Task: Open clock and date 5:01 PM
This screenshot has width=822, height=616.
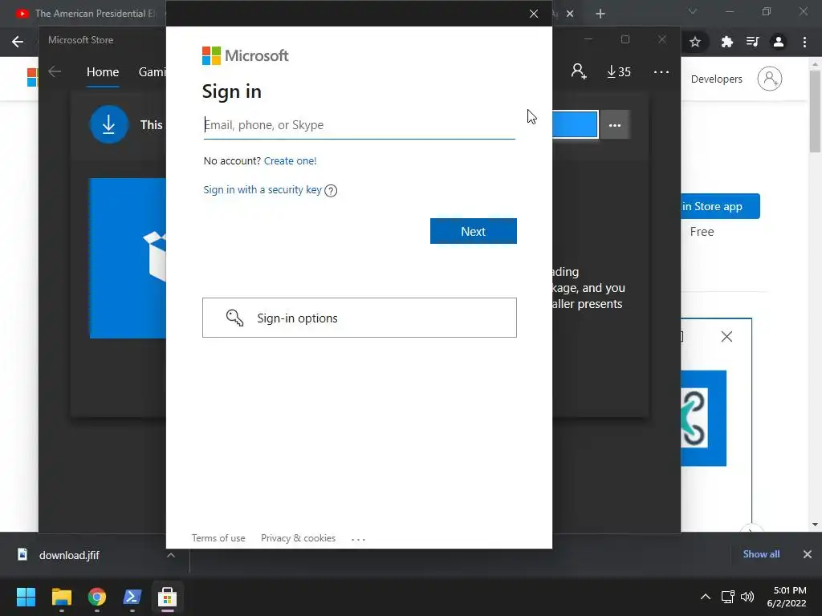Action: pyautogui.click(x=787, y=597)
